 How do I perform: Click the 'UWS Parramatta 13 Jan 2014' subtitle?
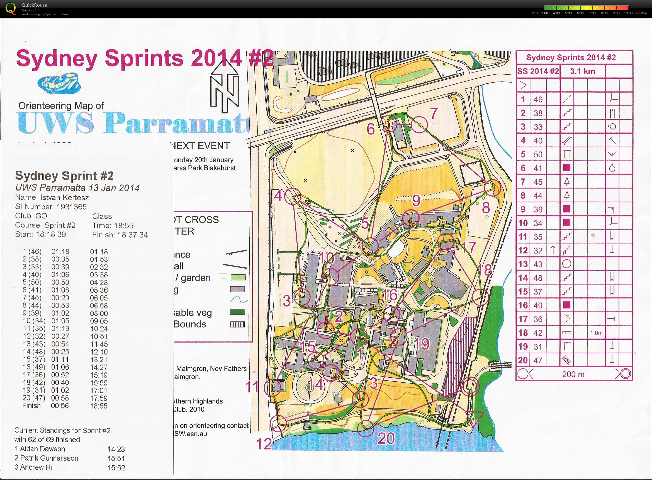click(x=77, y=188)
